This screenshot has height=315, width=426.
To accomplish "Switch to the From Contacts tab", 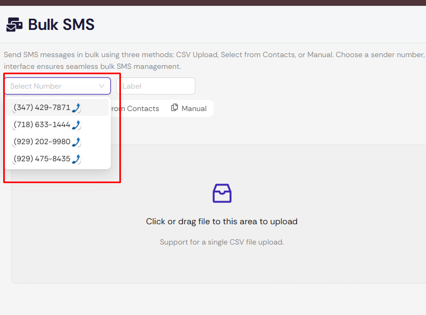I will coord(135,108).
